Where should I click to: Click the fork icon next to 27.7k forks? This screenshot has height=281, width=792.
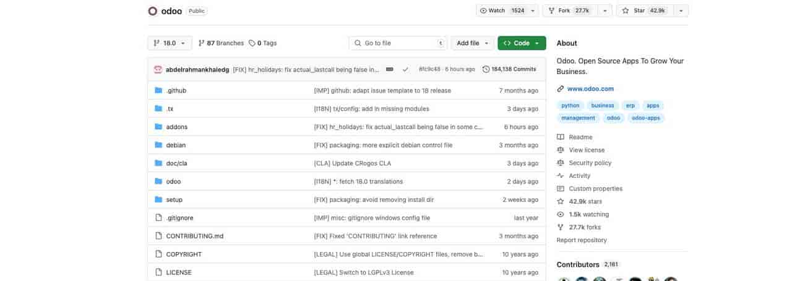561,227
